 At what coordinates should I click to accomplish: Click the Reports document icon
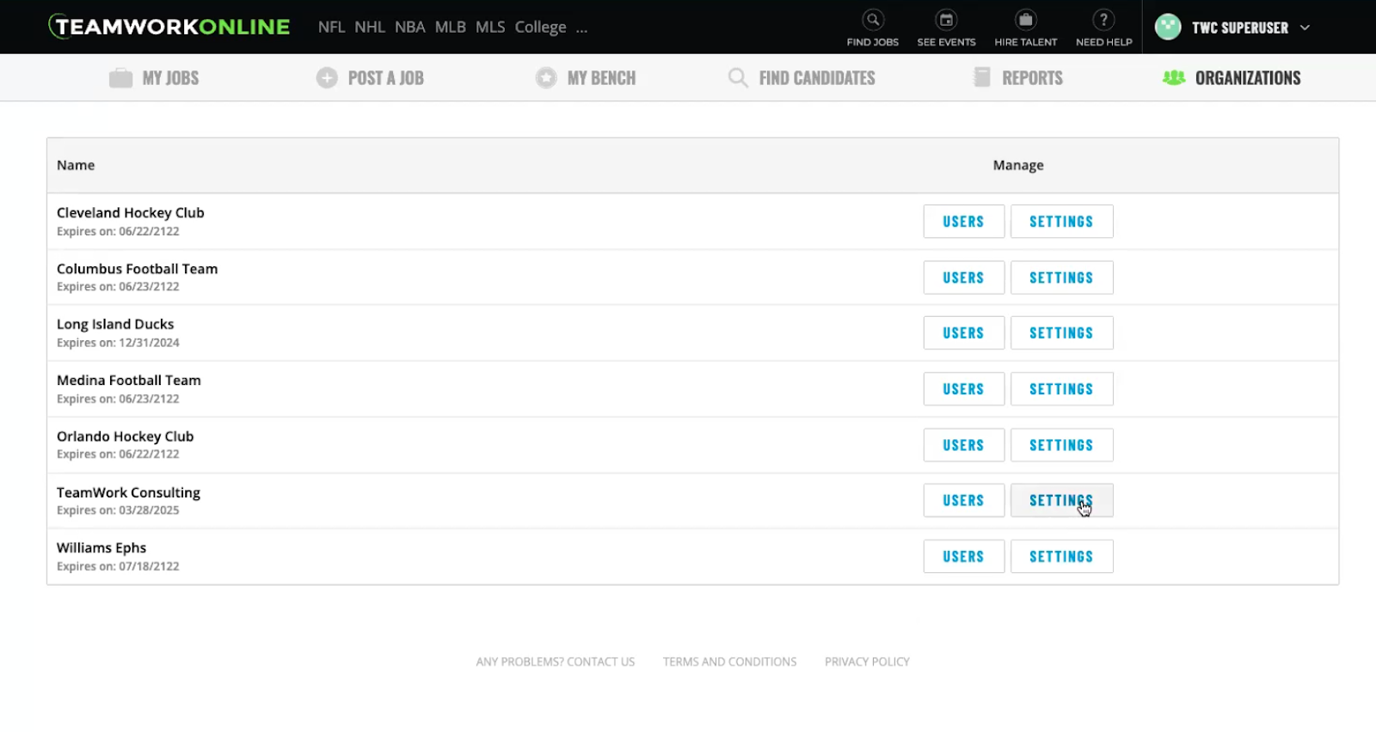[982, 77]
